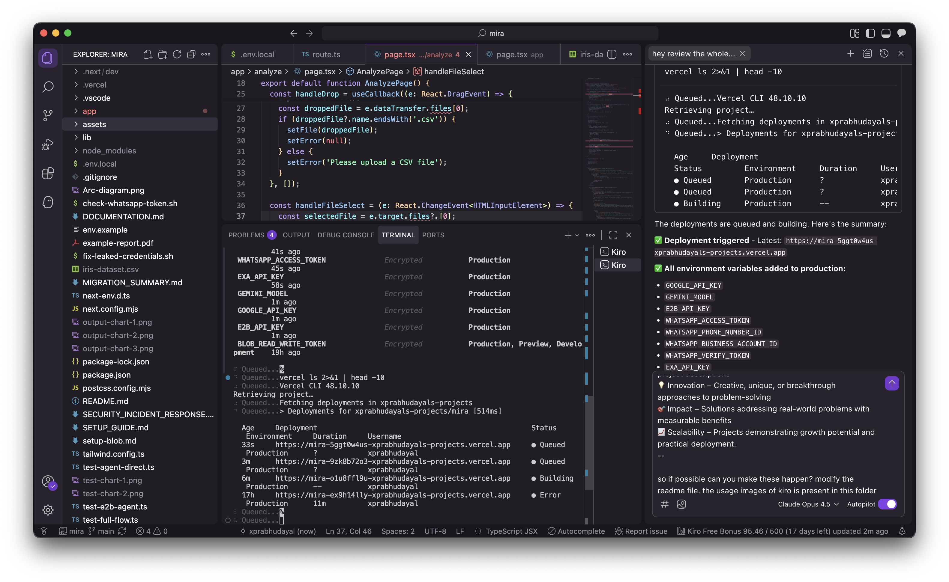Expand the lib folder
Image resolution: width=949 pixels, height=582 pixels.
[x=87, y=138]
